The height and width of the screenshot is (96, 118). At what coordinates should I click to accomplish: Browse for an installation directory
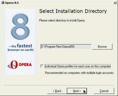102,47
